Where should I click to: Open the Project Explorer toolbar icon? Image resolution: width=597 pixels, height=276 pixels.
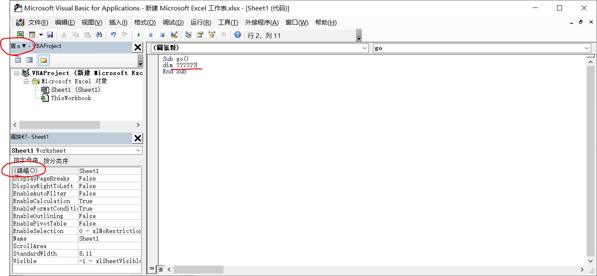pos(188,35)
